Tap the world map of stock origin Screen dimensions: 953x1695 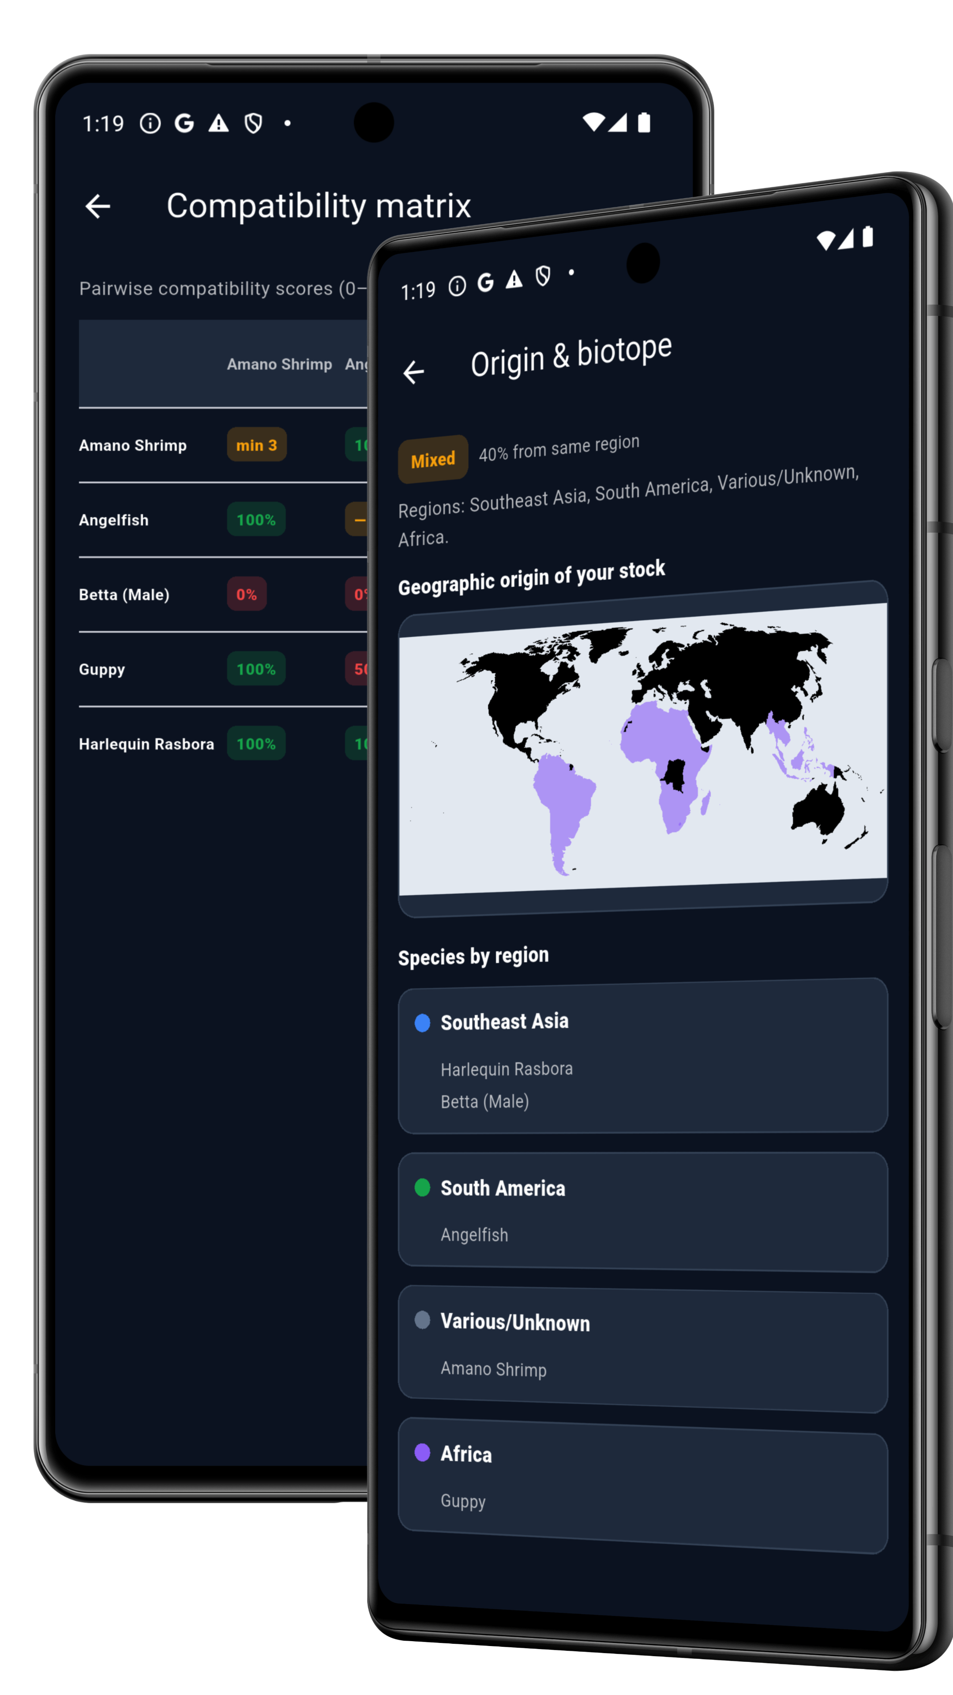coord(642,750)
